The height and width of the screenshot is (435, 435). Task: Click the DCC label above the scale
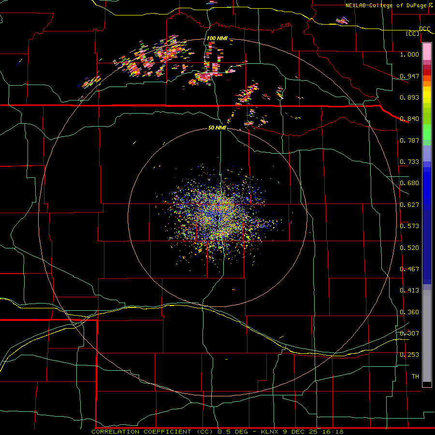coord(424,29)
